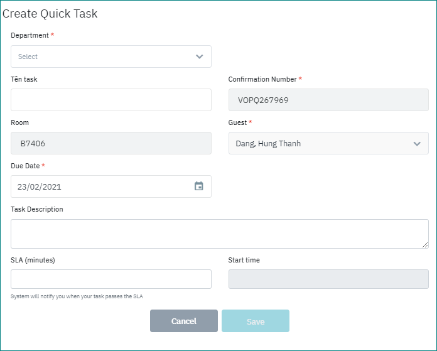Click the Room field showing B7406
This screenshot has height=351, width=437.
[111, 143]
